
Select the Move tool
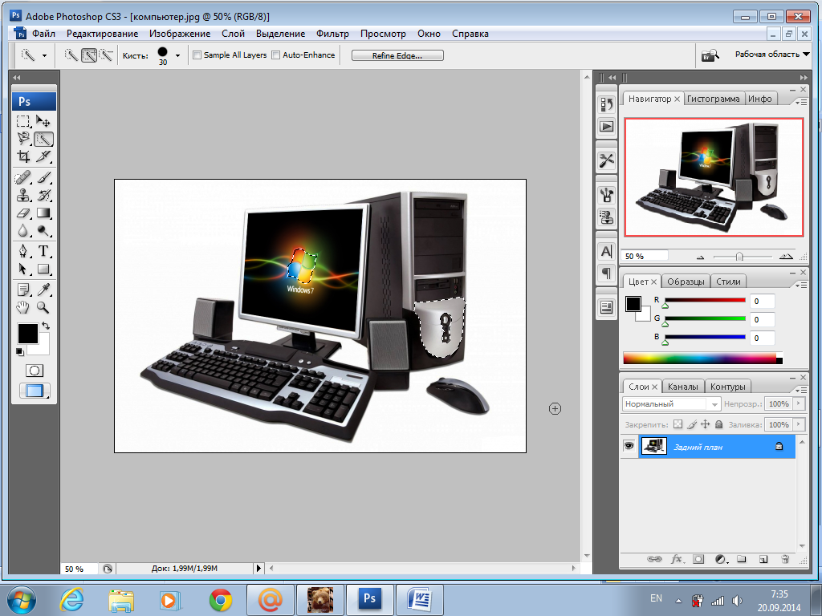tap(43, 122)
